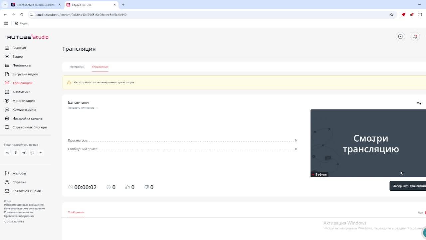This screenshot has width=426, height=240.
Task: Open Главная in the sidebar
Action: [x=19, y=48]
